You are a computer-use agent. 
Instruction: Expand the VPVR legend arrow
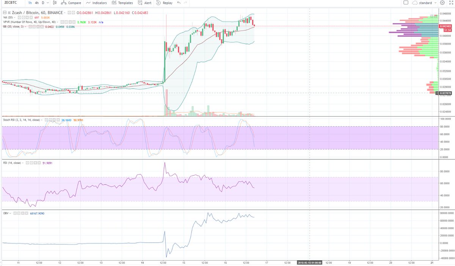tap(57, 22)
